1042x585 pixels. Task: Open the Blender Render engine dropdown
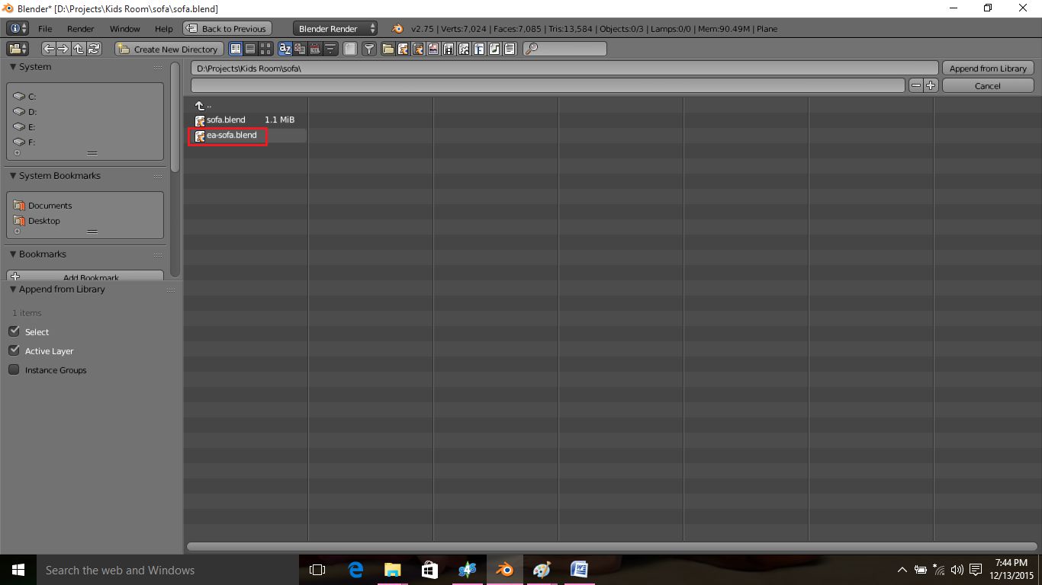336,28
